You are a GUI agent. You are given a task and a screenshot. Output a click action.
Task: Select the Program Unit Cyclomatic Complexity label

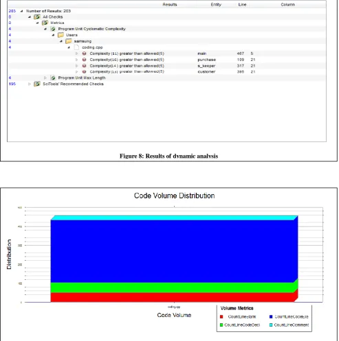pyautogui.click(x=92, y=29)
